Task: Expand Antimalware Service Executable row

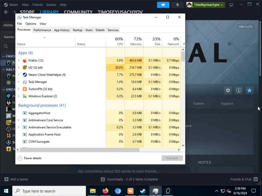Action: tap(19, 127)
